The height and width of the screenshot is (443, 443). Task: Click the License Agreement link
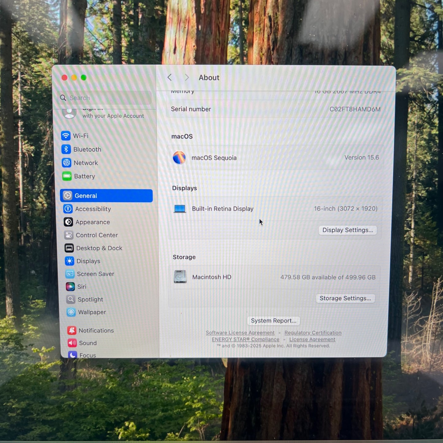click(312, 339)
